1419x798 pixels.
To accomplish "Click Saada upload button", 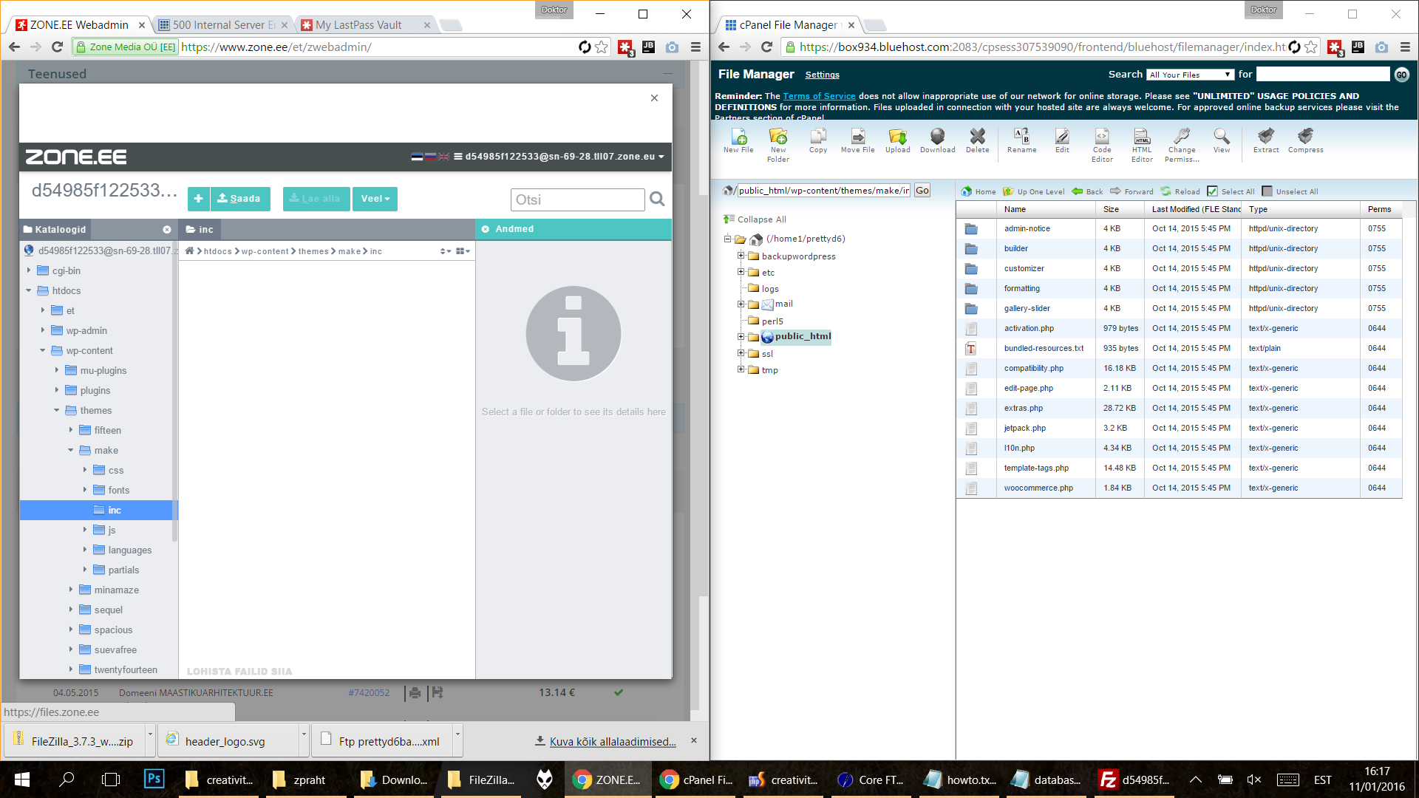I will coord(240,199).
